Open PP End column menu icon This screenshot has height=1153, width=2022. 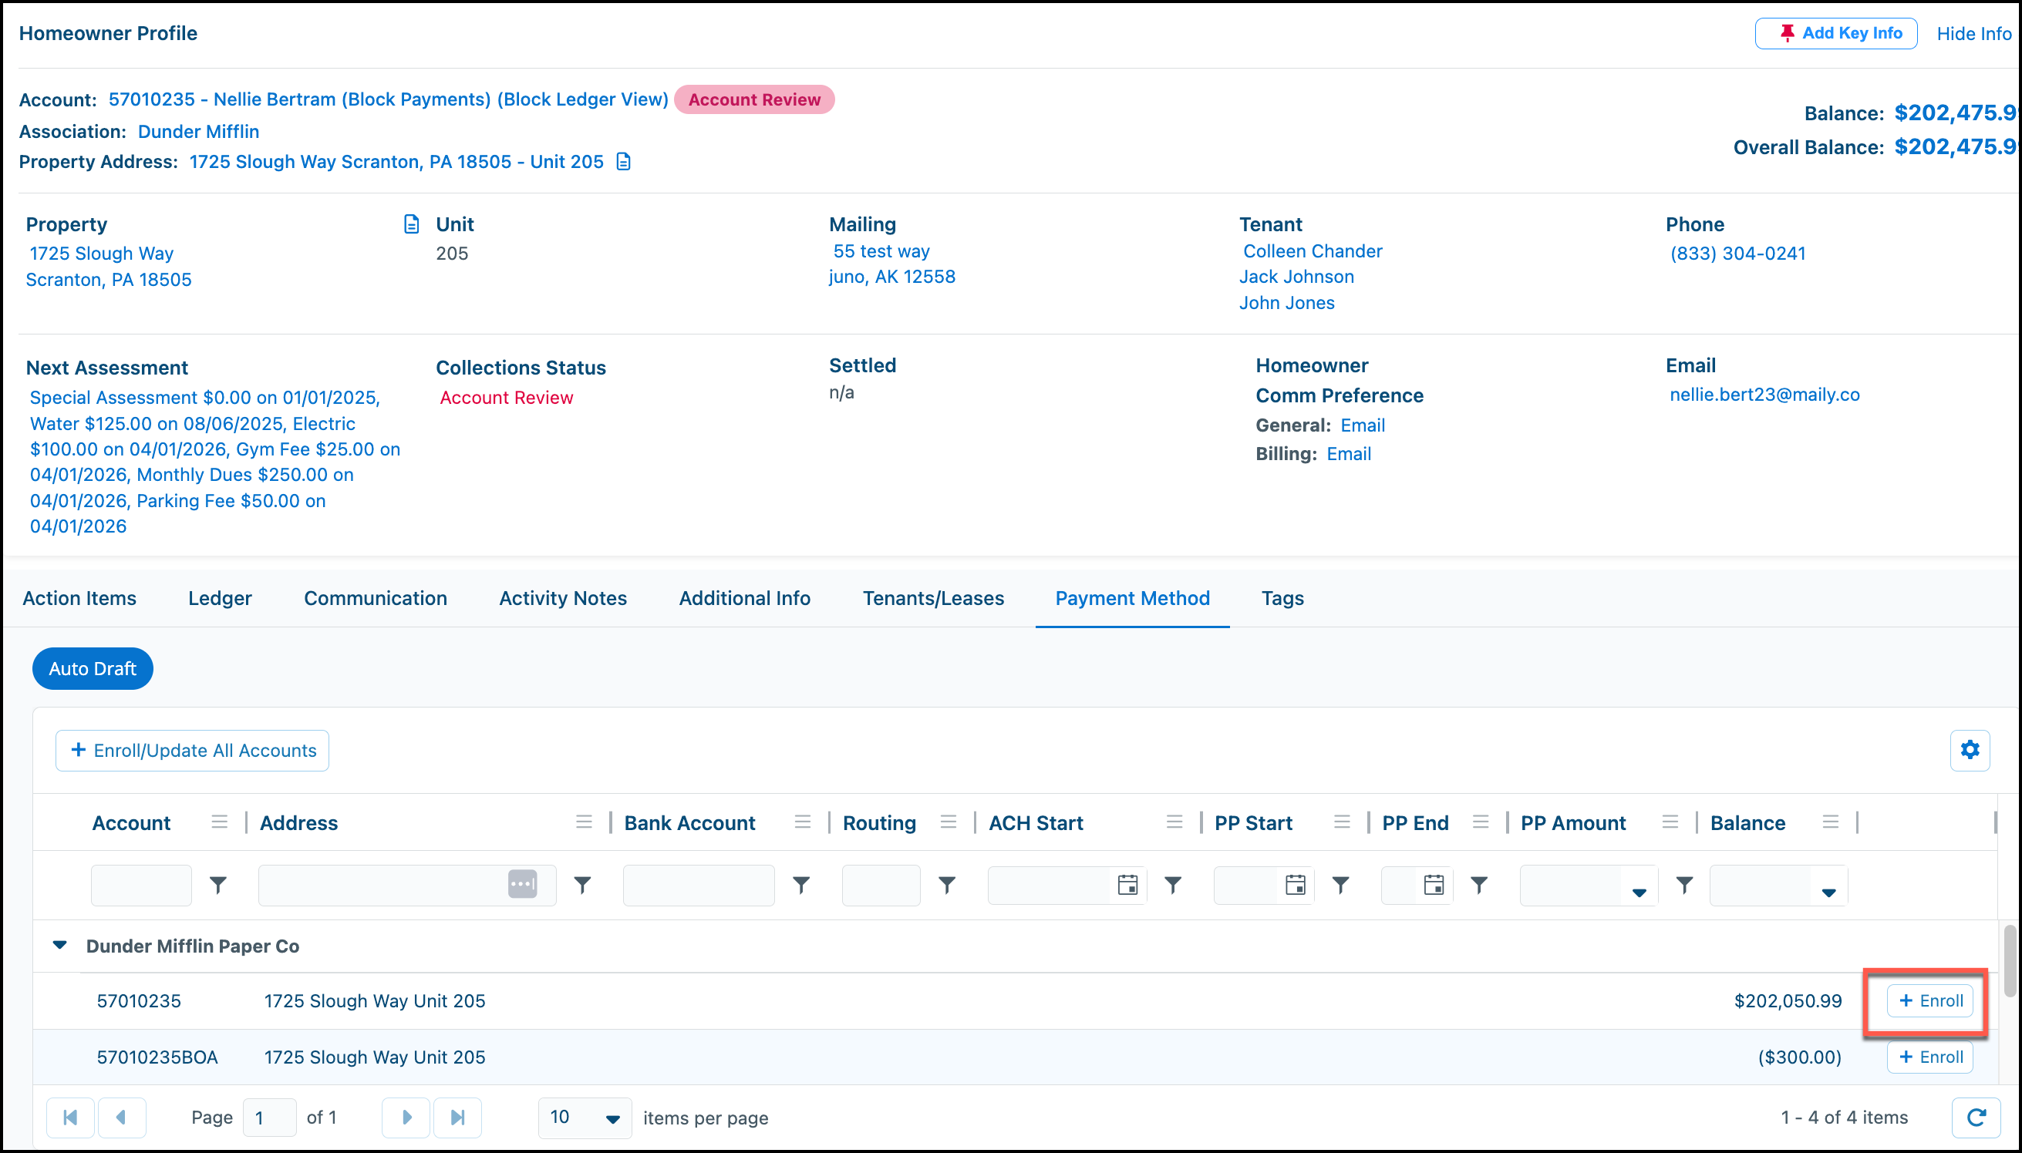click(x=1481, y=822)
